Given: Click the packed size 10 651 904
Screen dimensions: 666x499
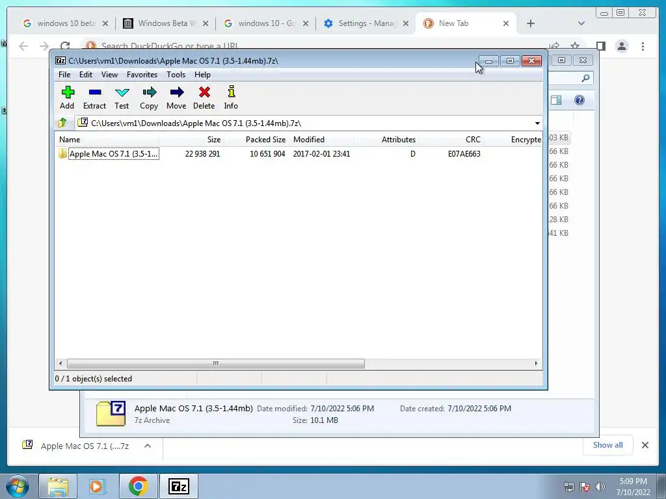Looking at the screenshot, I should (267, 153).
